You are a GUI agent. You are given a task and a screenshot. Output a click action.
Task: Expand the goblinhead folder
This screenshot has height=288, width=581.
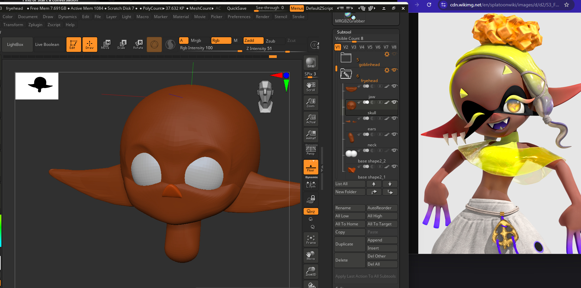[346, 58]
